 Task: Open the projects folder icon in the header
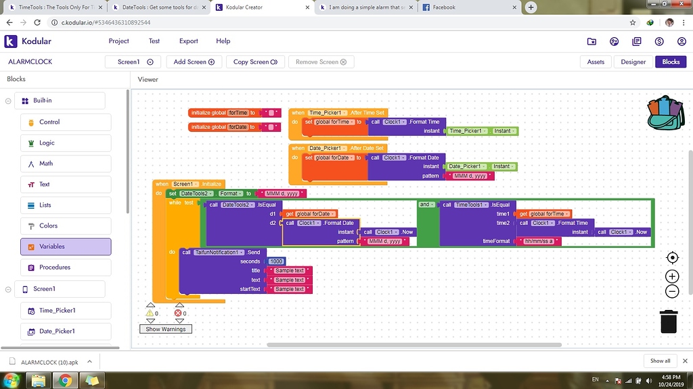point(592,41)
